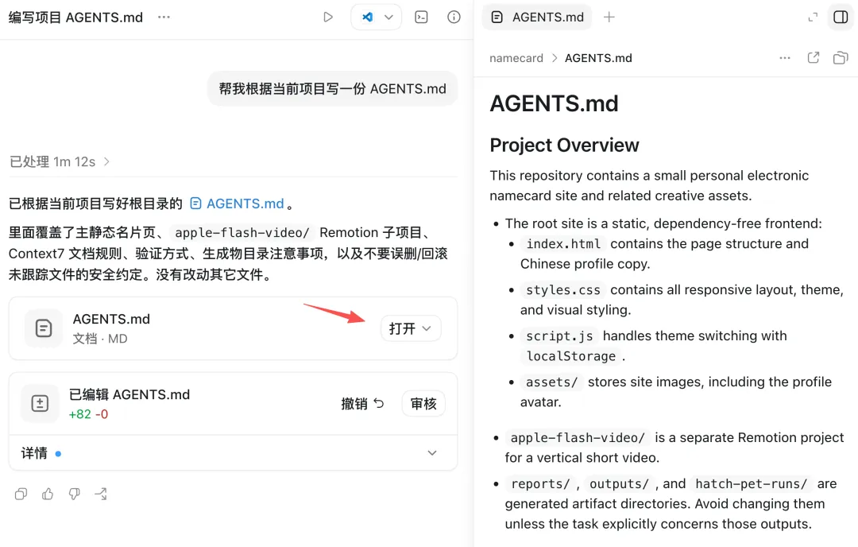Open the blue AGENTS.md file link
Viewport: 858px width, 547px height.
click(237, 204)
